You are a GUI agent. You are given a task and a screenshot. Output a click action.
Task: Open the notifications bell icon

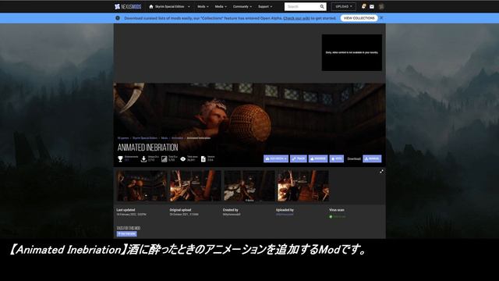click(x=363, y=6)
